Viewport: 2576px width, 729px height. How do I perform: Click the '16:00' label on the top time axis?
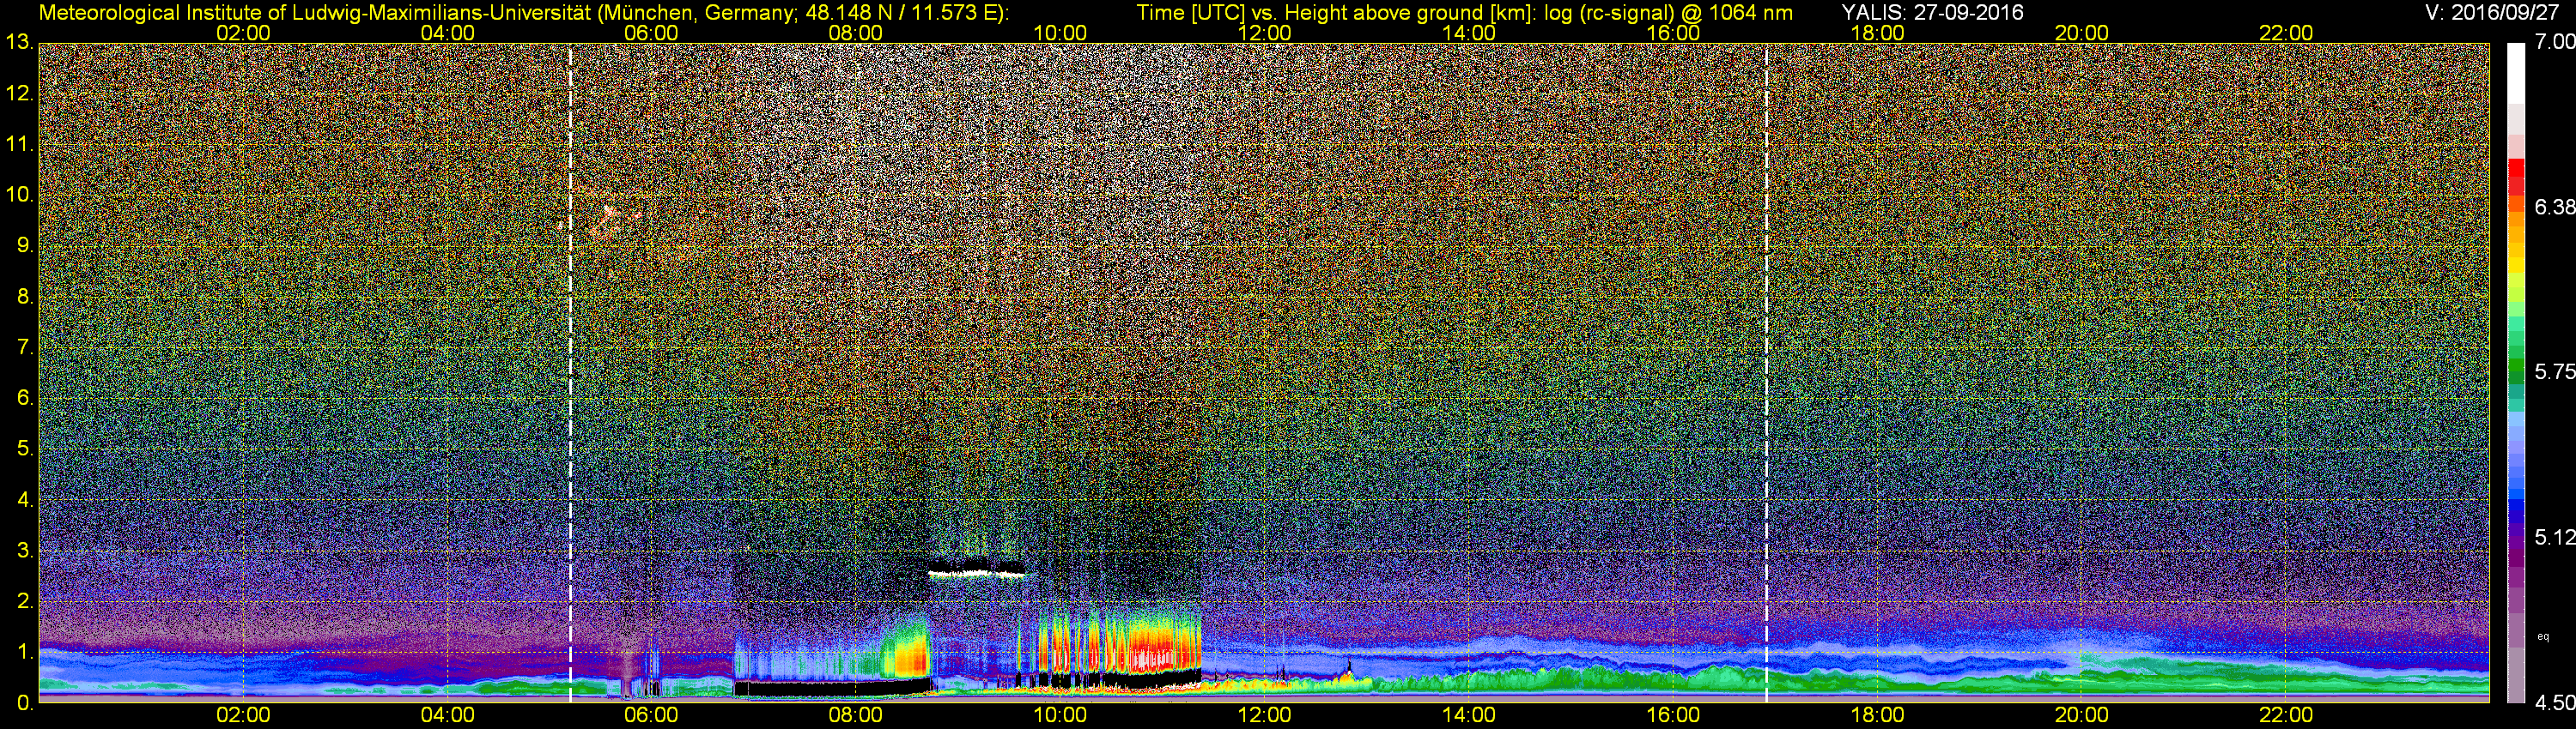click(x=1673, y=33)
